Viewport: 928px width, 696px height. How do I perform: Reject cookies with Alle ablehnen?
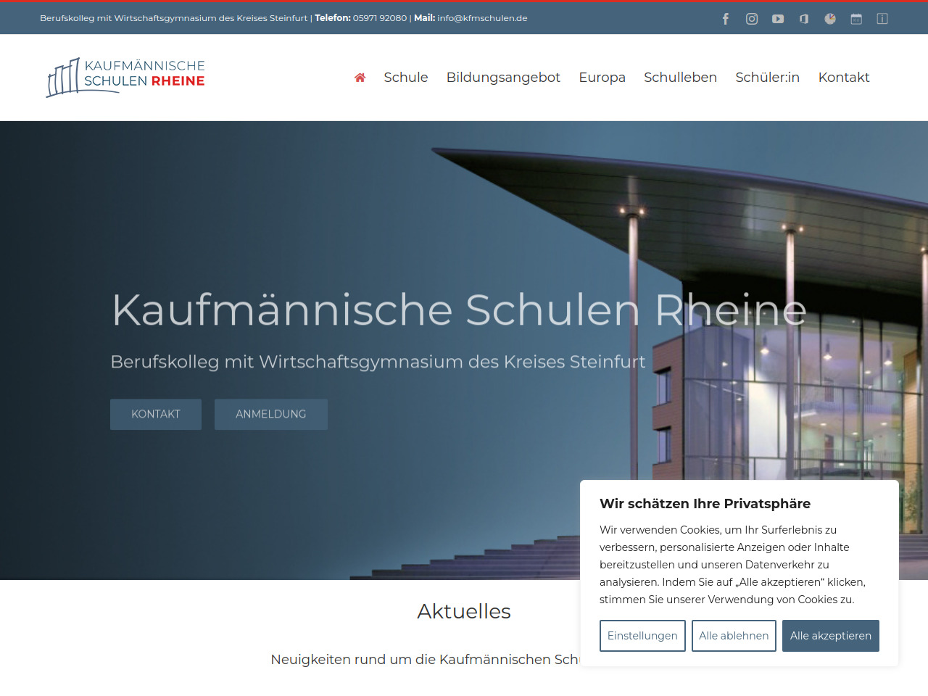point(734,636)
